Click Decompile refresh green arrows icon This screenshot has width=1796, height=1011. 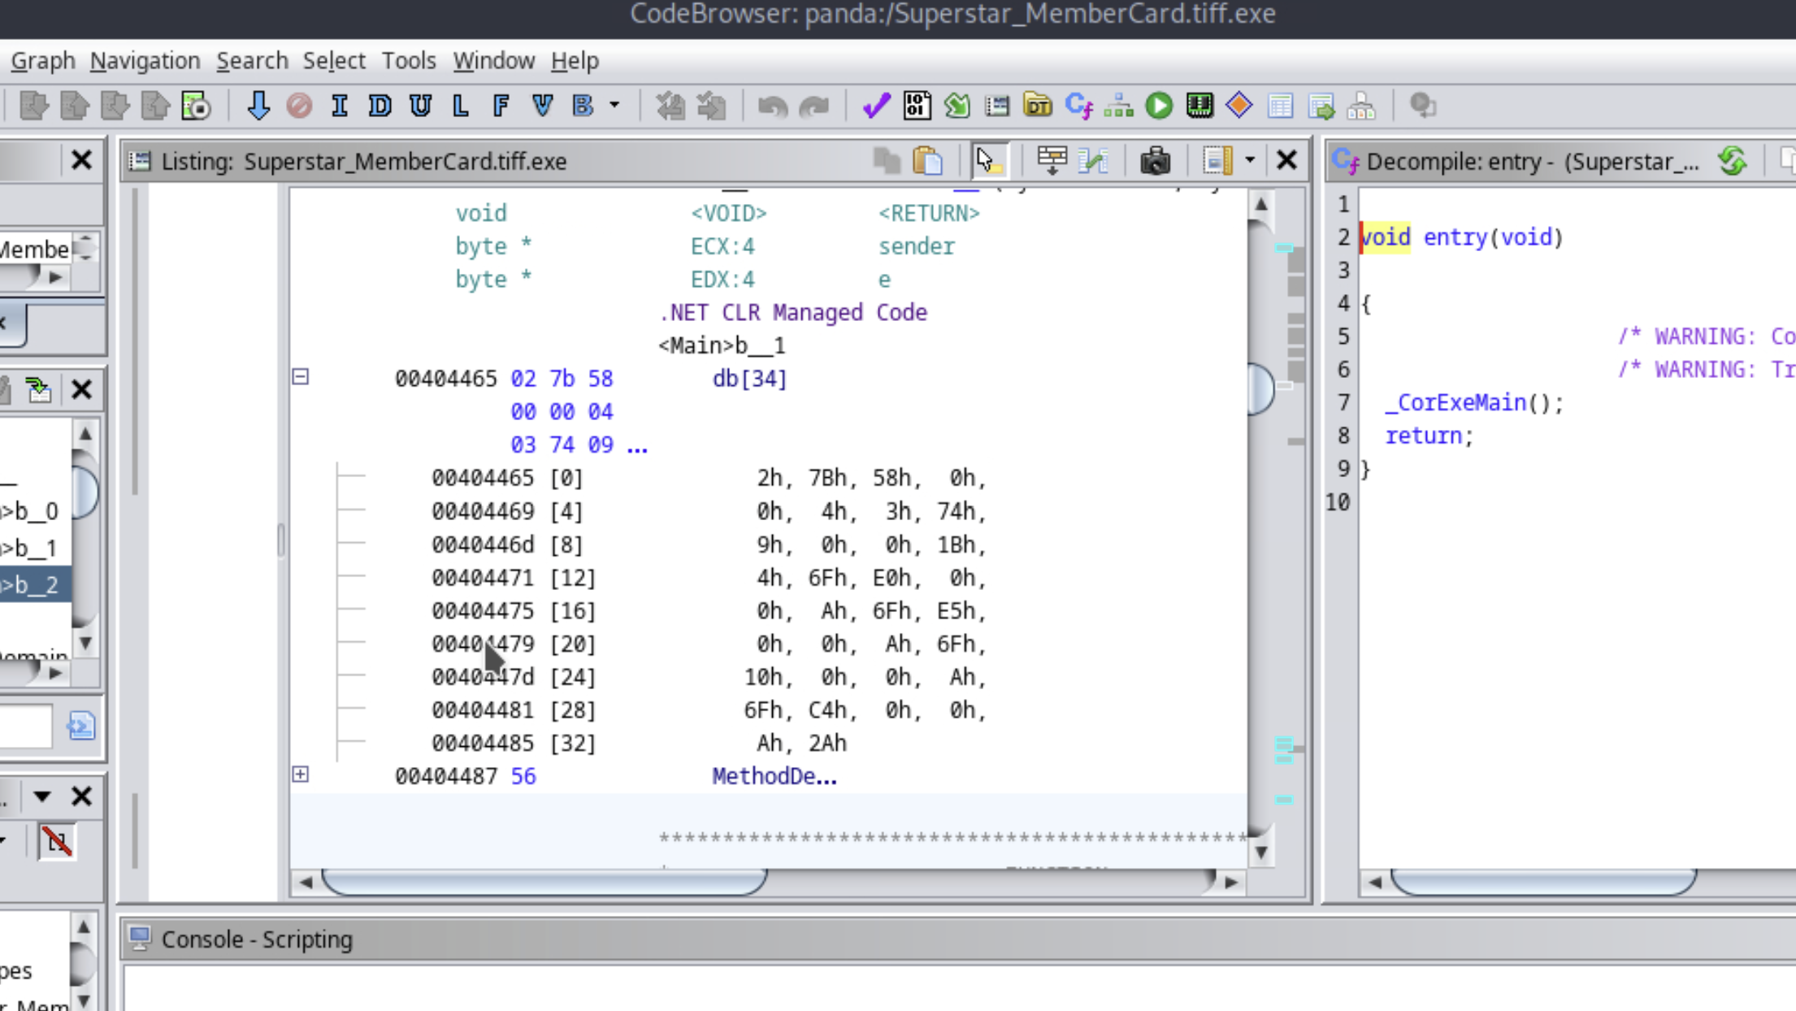point(1733,161)
